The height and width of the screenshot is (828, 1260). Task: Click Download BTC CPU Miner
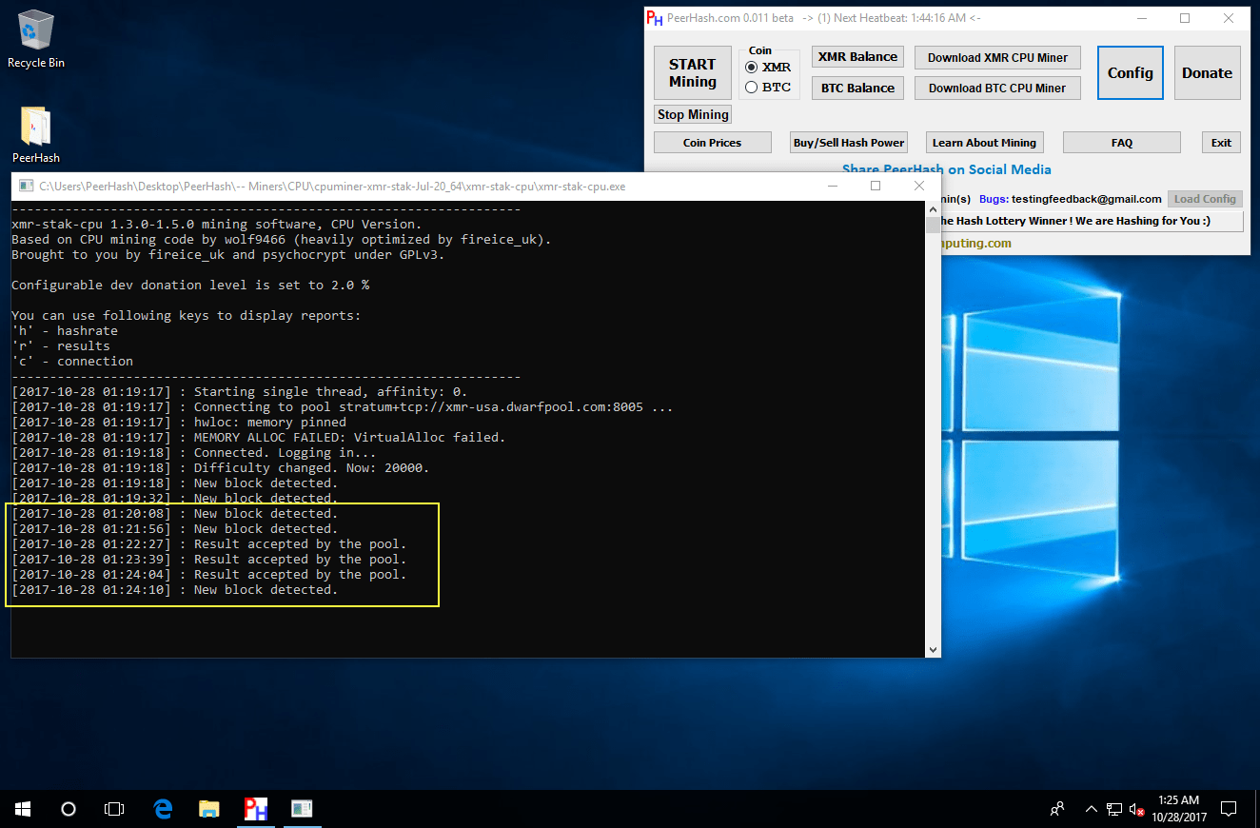pos(997,88)
